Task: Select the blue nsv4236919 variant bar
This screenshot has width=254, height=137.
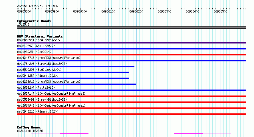Action: click(76, 84)
